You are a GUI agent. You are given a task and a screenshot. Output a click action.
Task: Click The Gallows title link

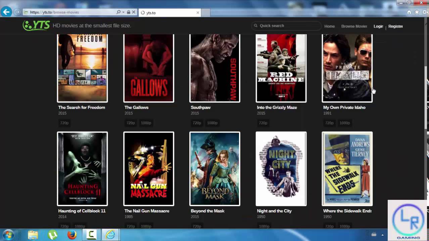(136, 107)
